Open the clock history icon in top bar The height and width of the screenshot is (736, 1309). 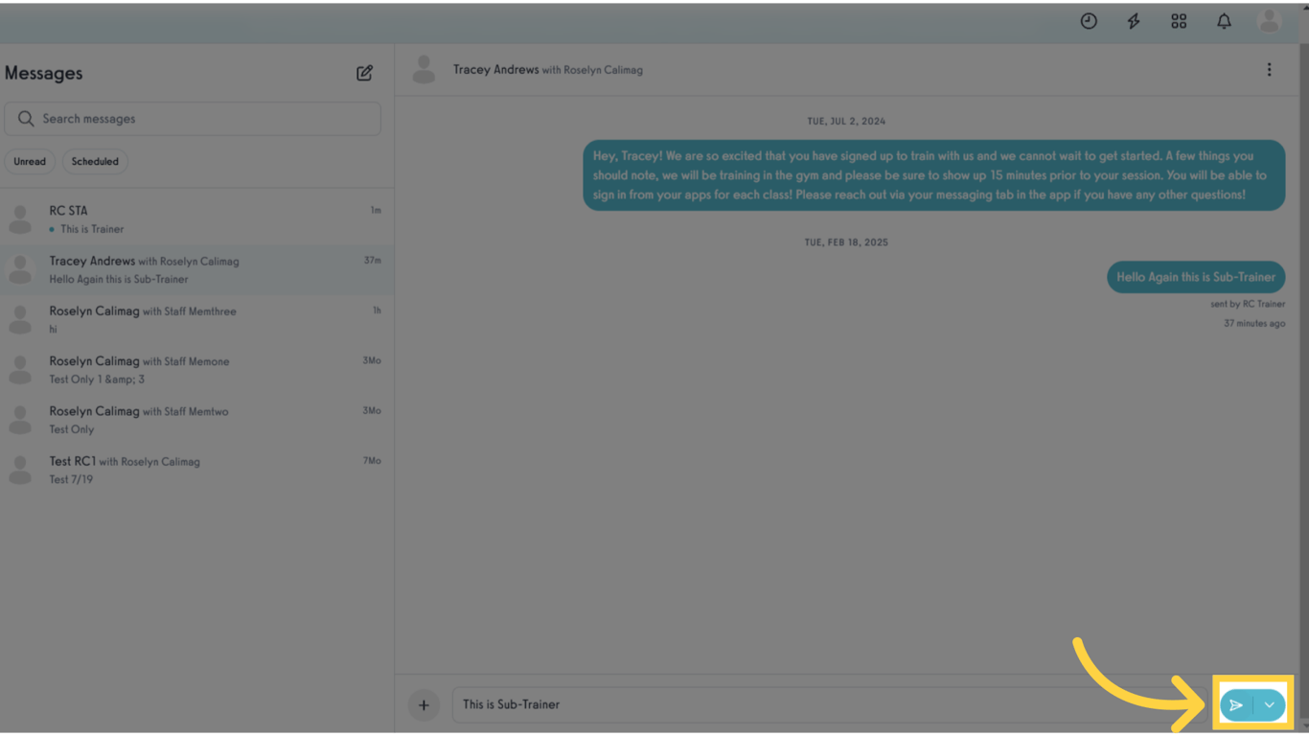click(1089, 21)
